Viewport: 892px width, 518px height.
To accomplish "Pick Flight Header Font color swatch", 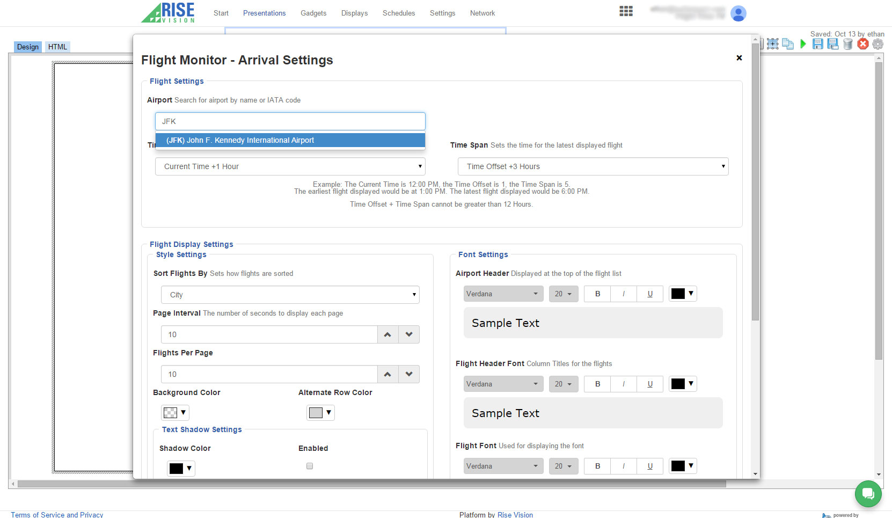I will pyautogui.click(x=683, y=384).
